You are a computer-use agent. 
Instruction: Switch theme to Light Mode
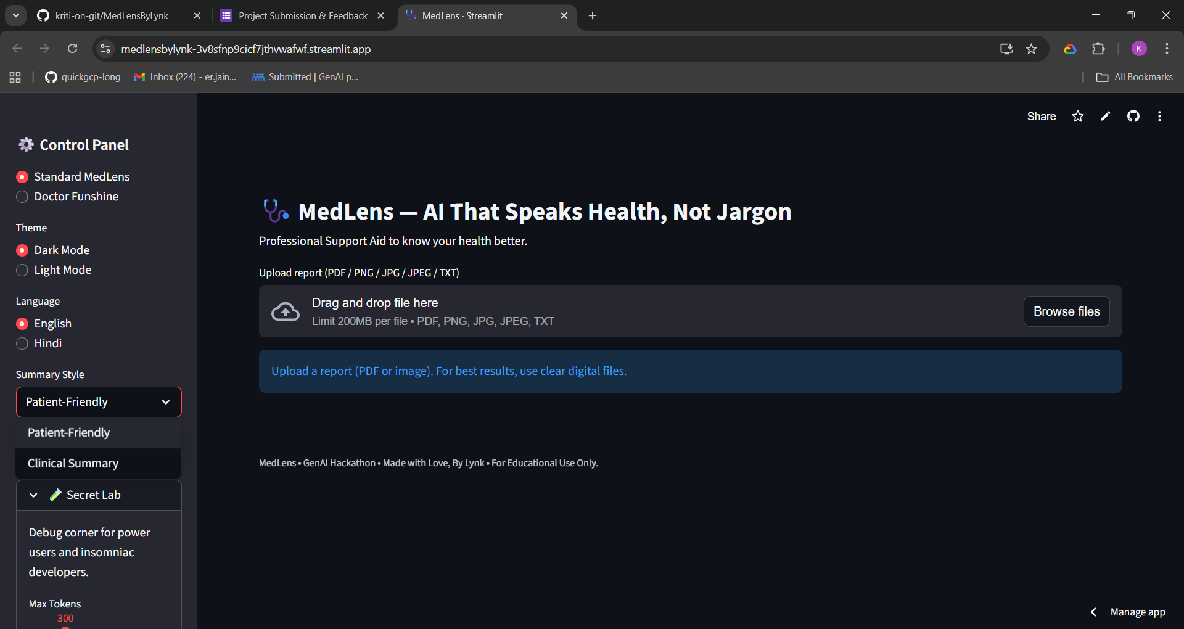(x=23, y=270)
